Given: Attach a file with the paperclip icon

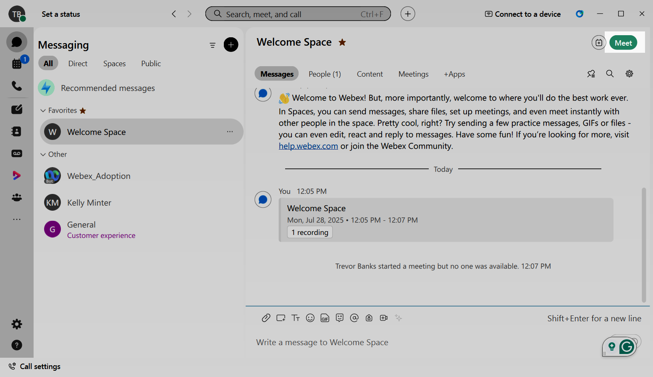Looking at the screenshot, I should pos(266,318).
